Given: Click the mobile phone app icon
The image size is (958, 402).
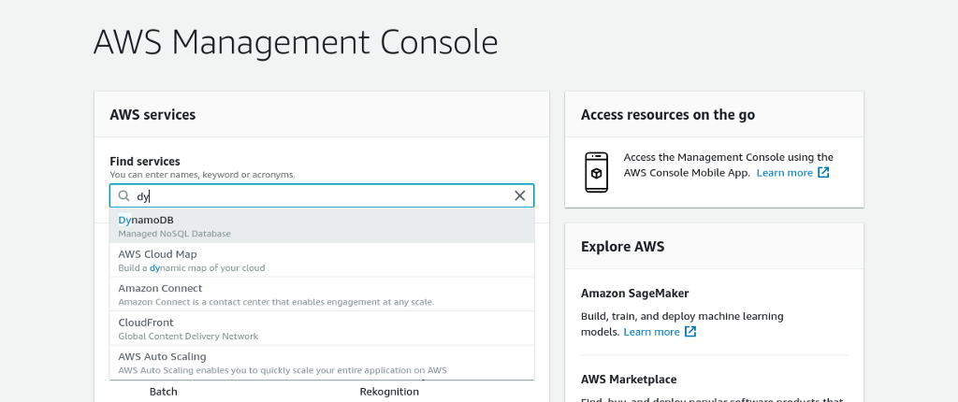Looking at the screenshot, I should click(x=596, y=172).
